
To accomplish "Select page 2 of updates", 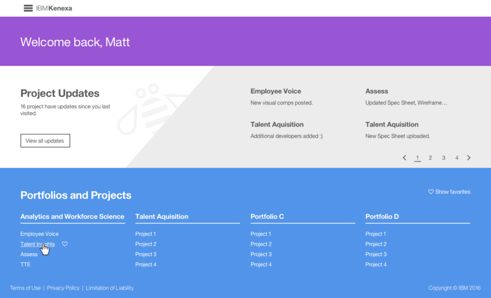I will point(430,158).
